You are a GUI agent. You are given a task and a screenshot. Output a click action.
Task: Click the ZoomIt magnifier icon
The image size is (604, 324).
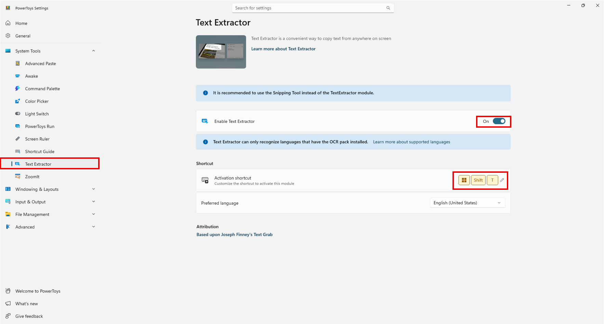click(18, 177)
